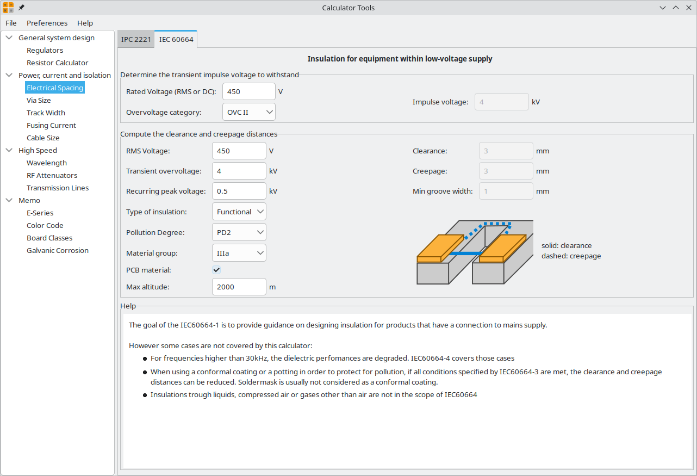Click the clearance and creepage diagram
Viewport: 697px width, 476px height.
(x=475, y=252)
